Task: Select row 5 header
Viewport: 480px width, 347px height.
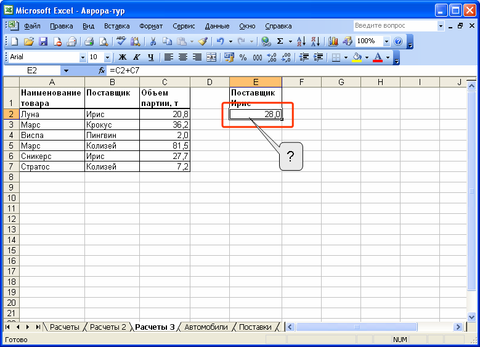Action: (11, 146)
